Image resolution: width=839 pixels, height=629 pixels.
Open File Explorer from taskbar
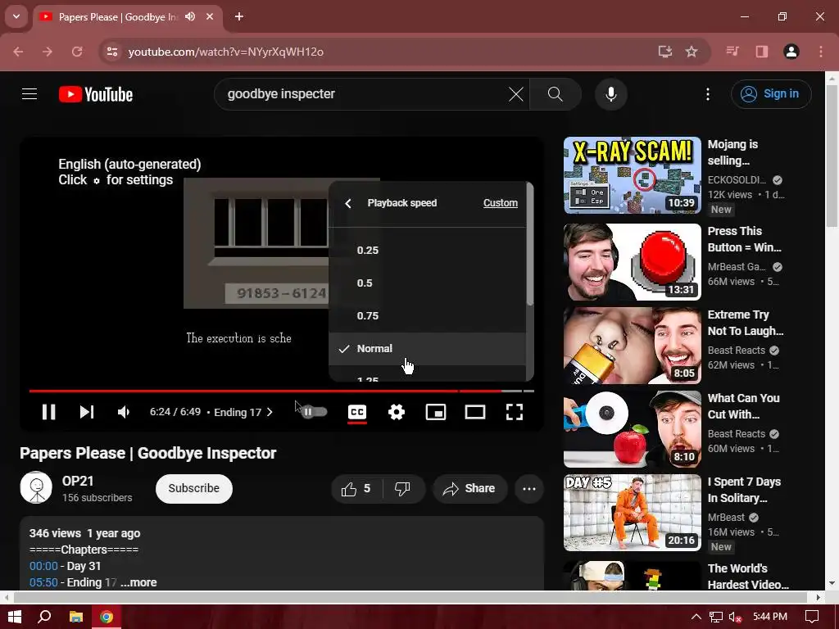[x=76, y=617]
